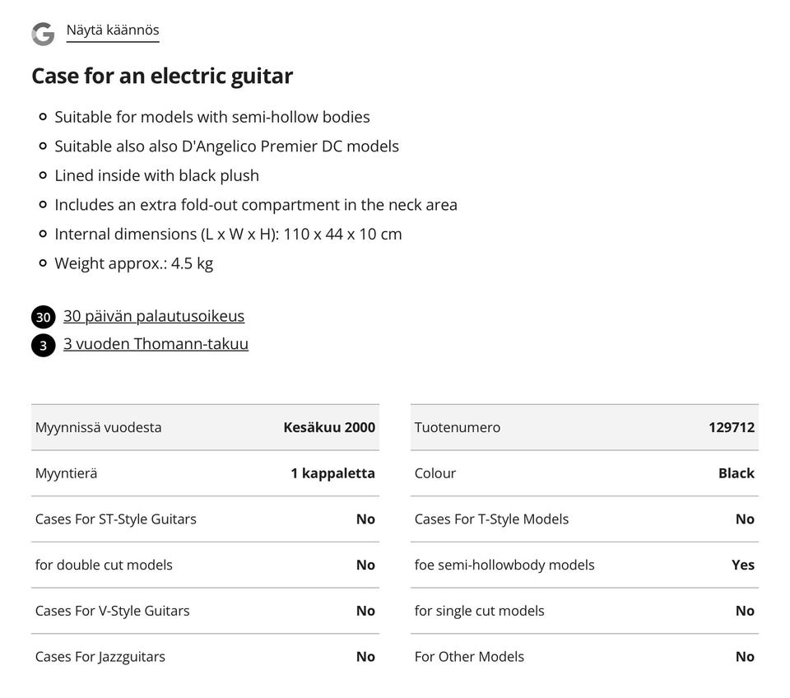
Task: Select the Internal dimensions bullet text
Action: coord(228,235)
